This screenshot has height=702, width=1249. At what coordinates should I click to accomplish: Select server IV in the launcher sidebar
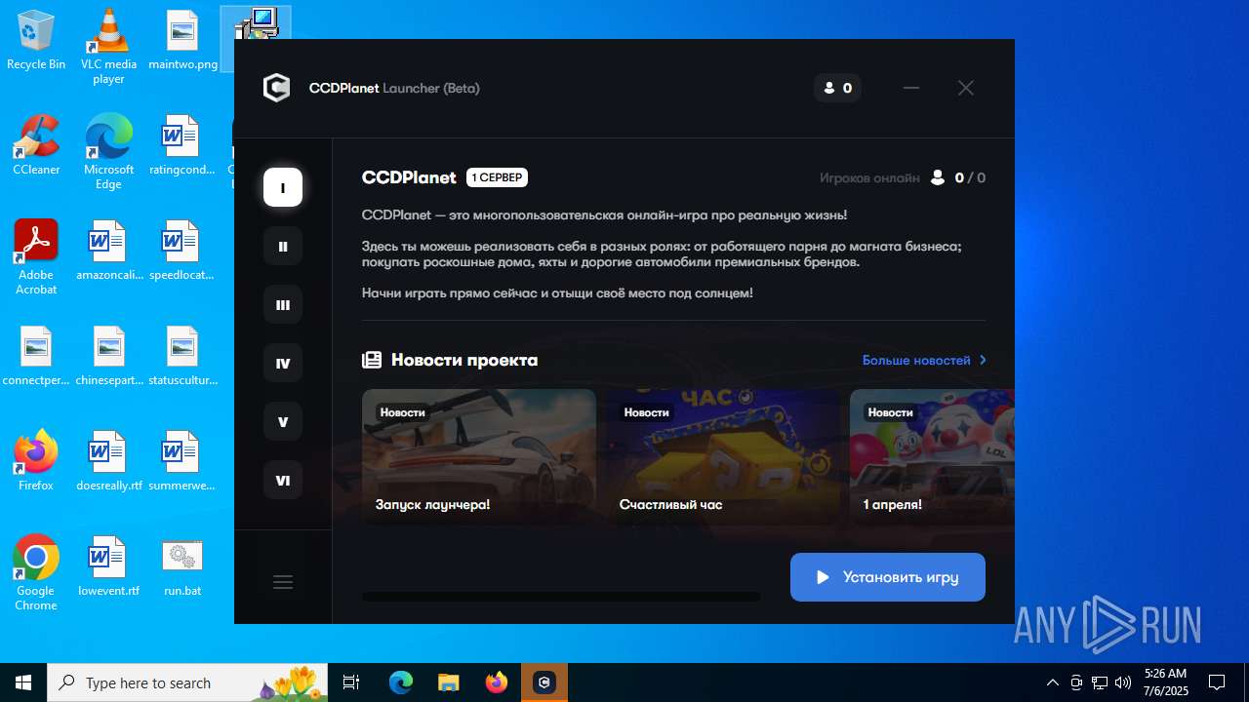(283, 363)
